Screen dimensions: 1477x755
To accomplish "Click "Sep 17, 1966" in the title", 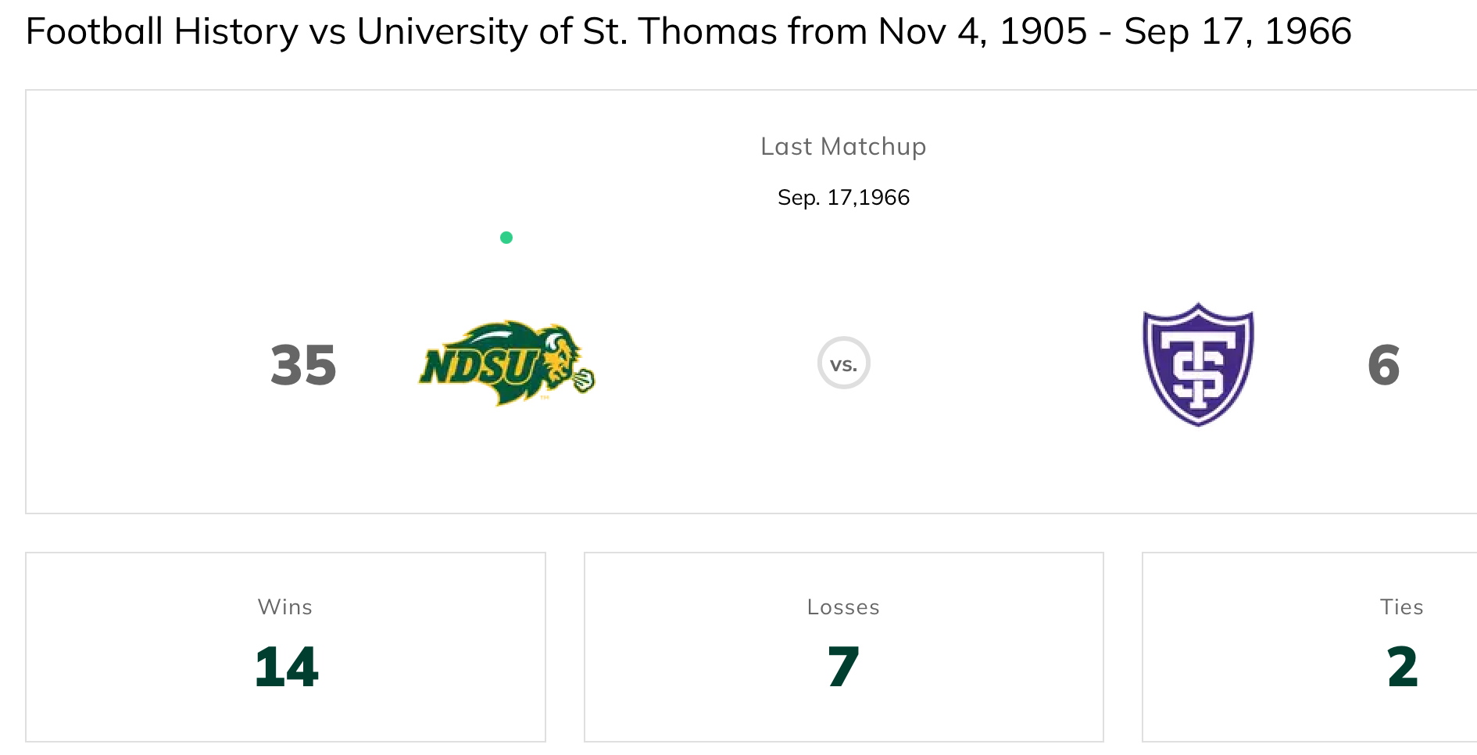I will coord(1237,32).
